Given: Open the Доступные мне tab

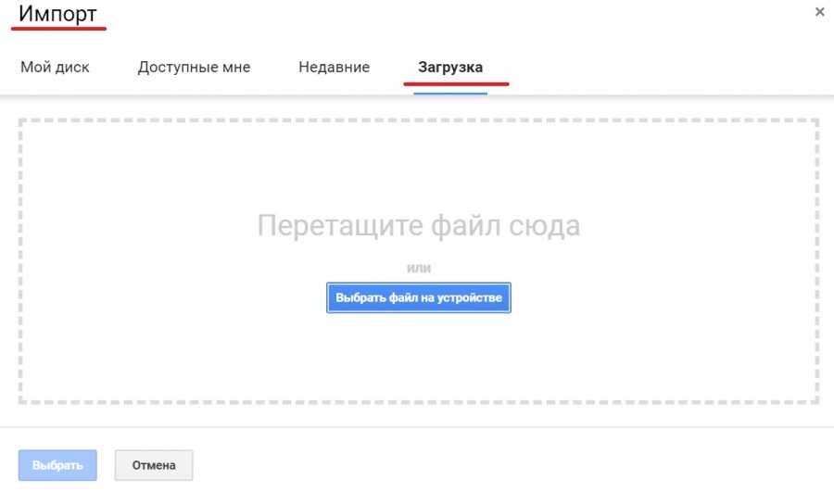Looking at the screenshot, I should [x=194, y=68].
